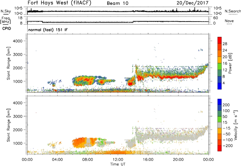241x166 pixels.
Task: Pick the bright blue top Velocity colorbar swatch
Action: pyautogui.click(x=220, y=102)
